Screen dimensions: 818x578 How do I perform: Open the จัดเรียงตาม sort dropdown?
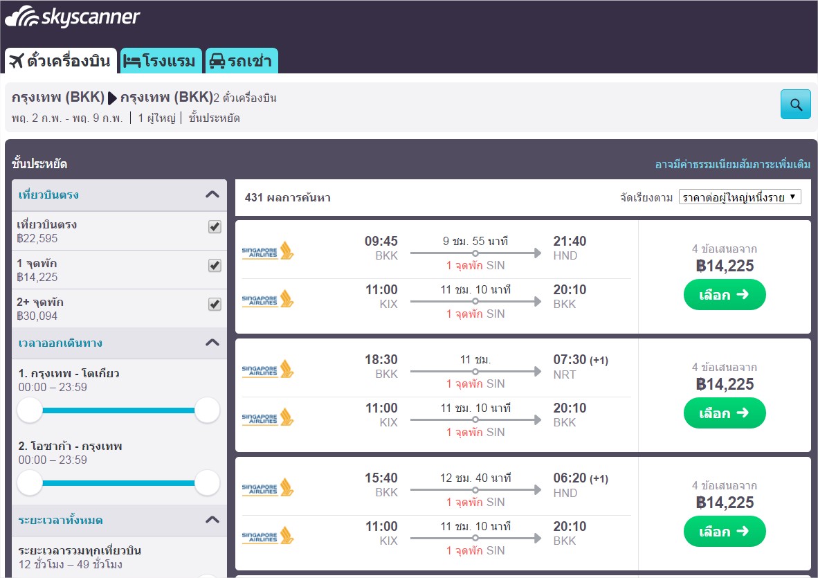click(739, 197)
